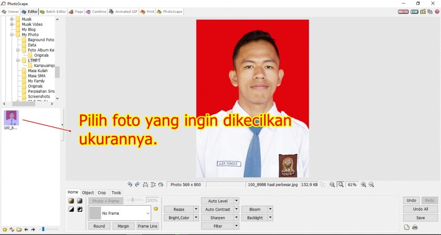Click the print icon below Save
This screenshot has width=441, height=235.
pyautogui.click(x=415, y=227)
